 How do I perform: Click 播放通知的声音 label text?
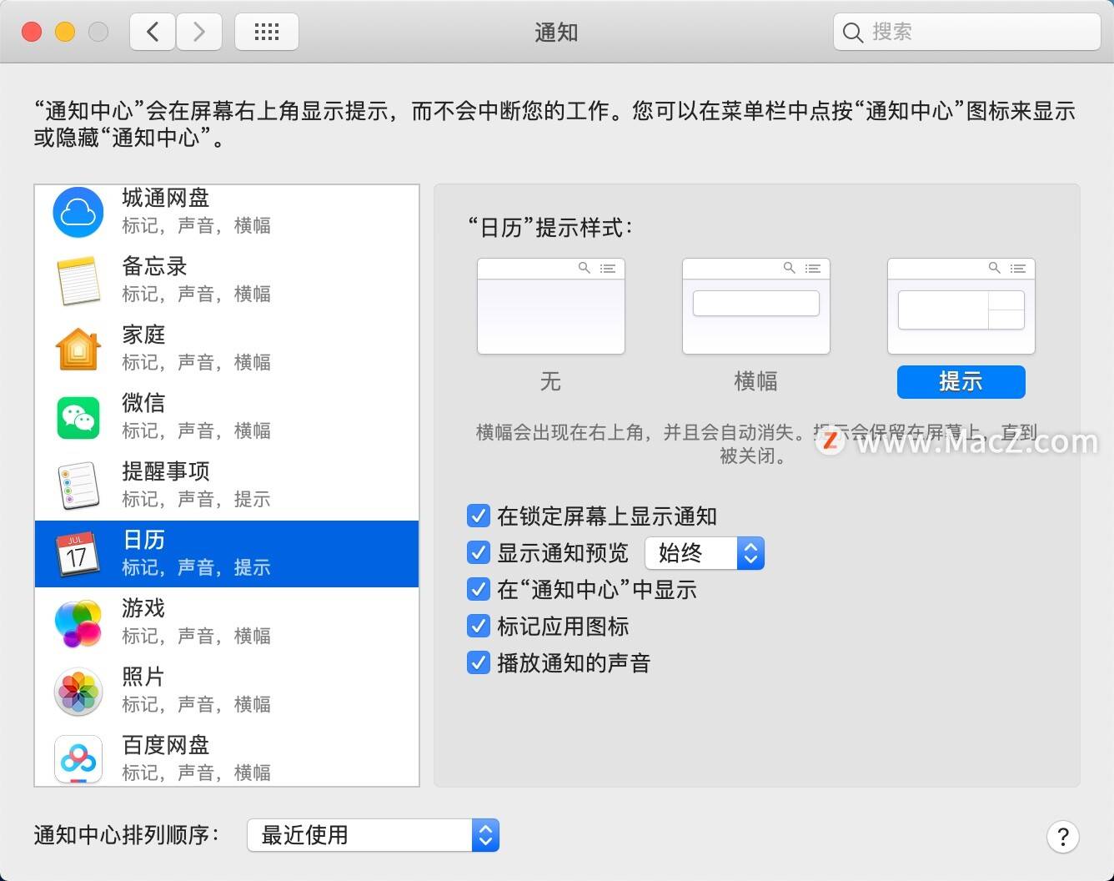[x=574, y=663]
